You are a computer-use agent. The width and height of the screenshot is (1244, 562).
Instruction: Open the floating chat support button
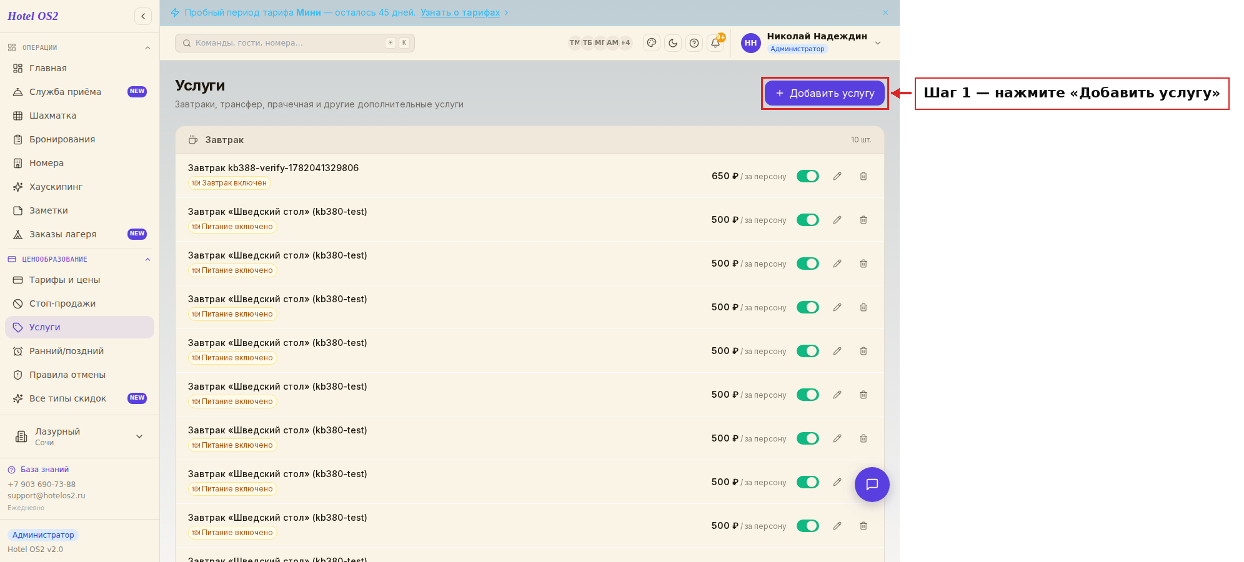click(872, 485)
